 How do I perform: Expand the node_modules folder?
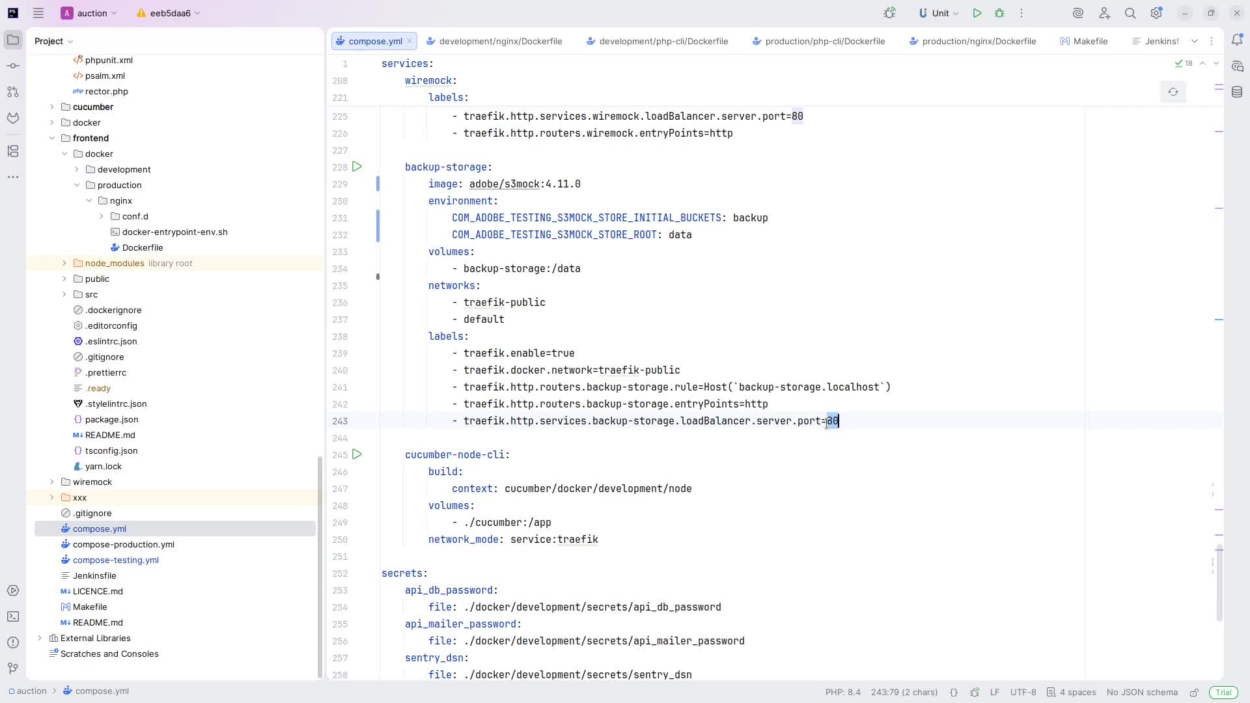pos(64,263)
